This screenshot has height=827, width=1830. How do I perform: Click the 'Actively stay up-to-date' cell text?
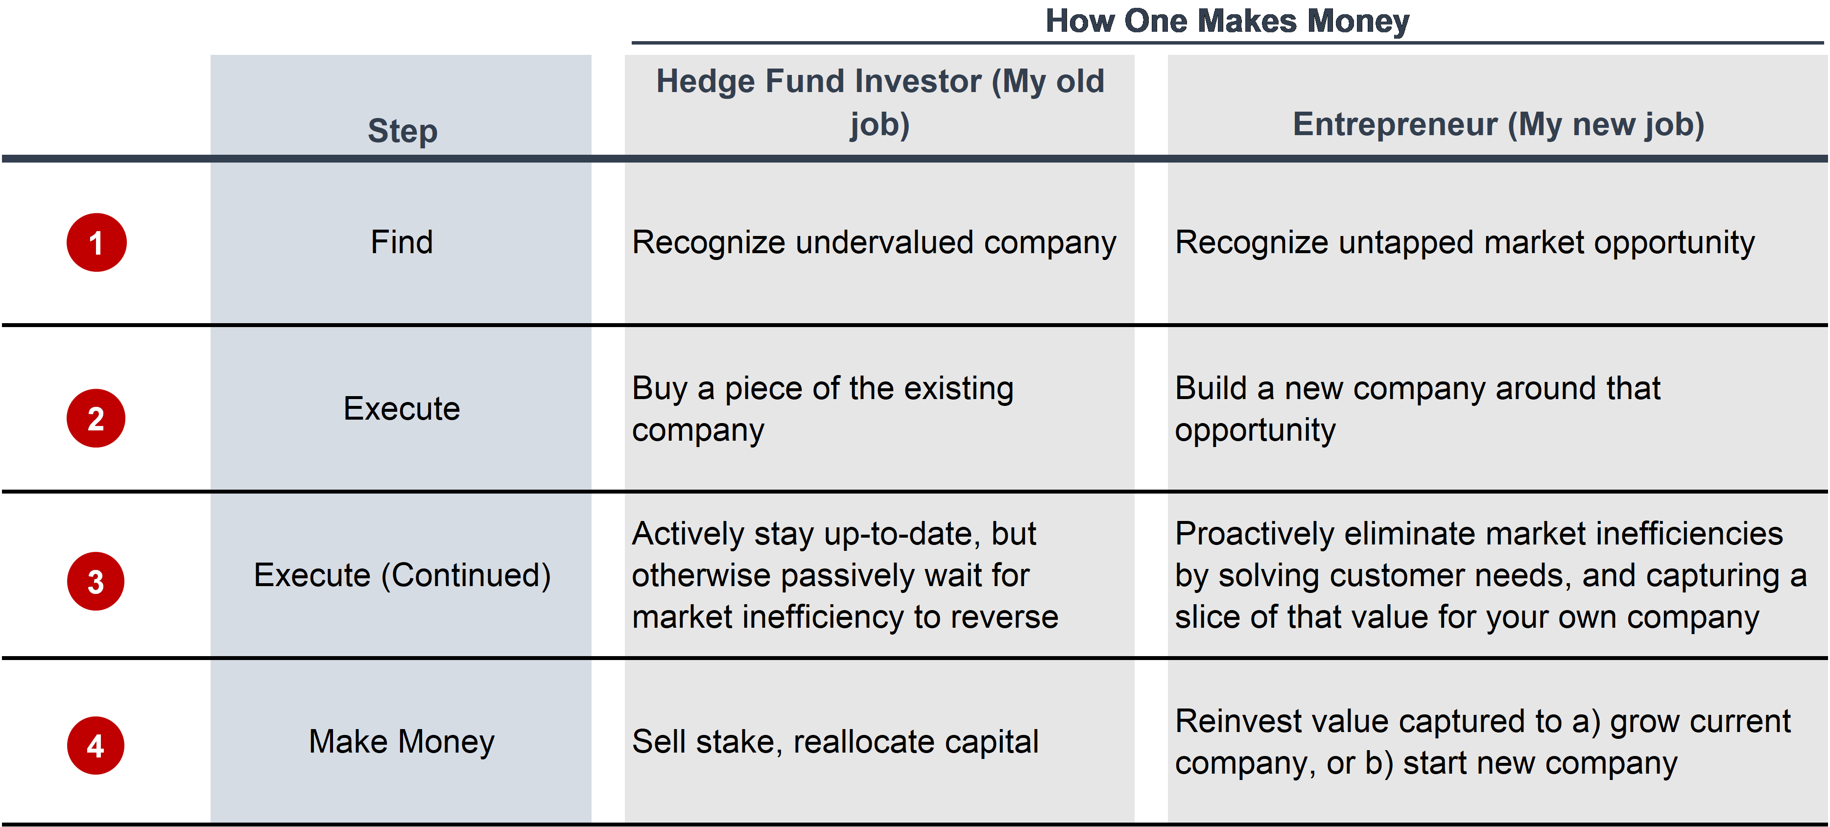click(x=845, y=575)
